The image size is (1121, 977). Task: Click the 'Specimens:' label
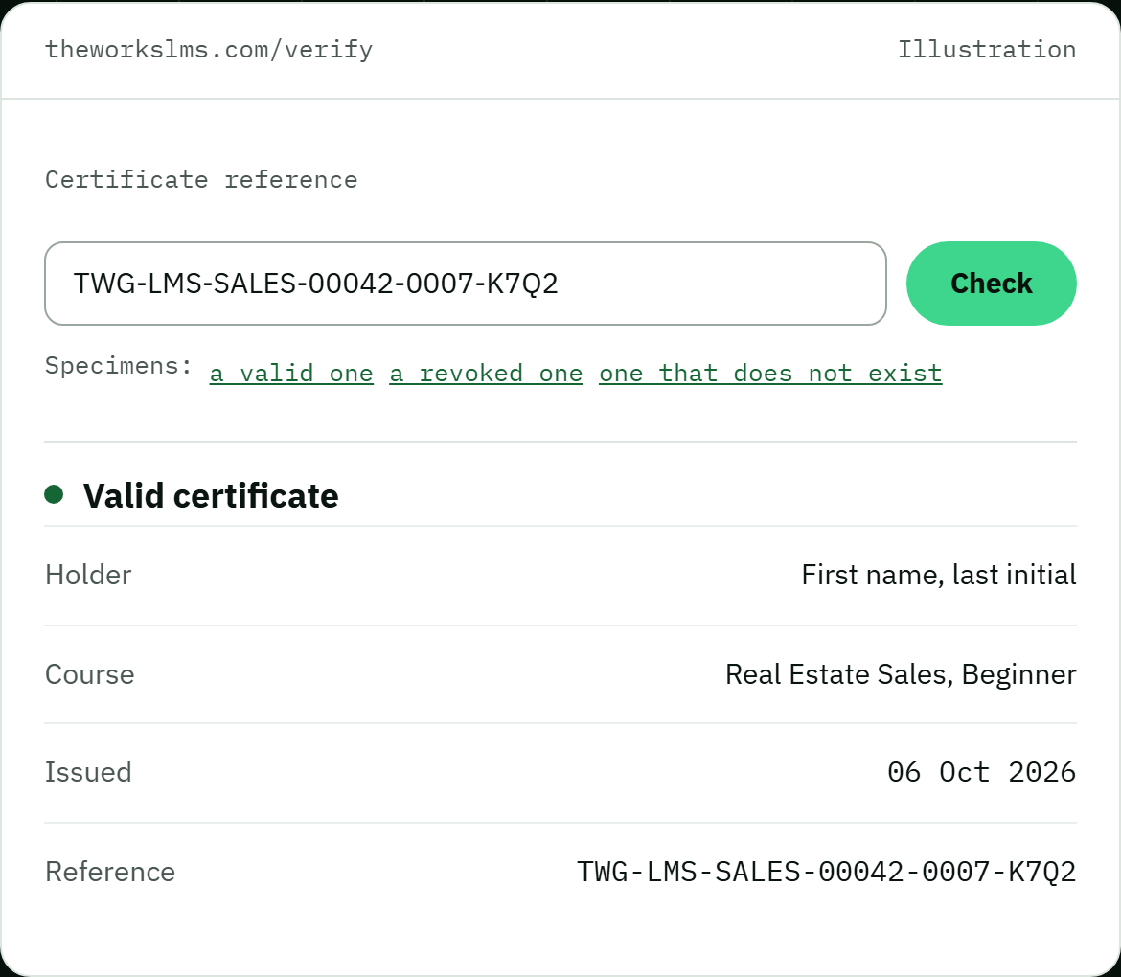coord(119,365)
